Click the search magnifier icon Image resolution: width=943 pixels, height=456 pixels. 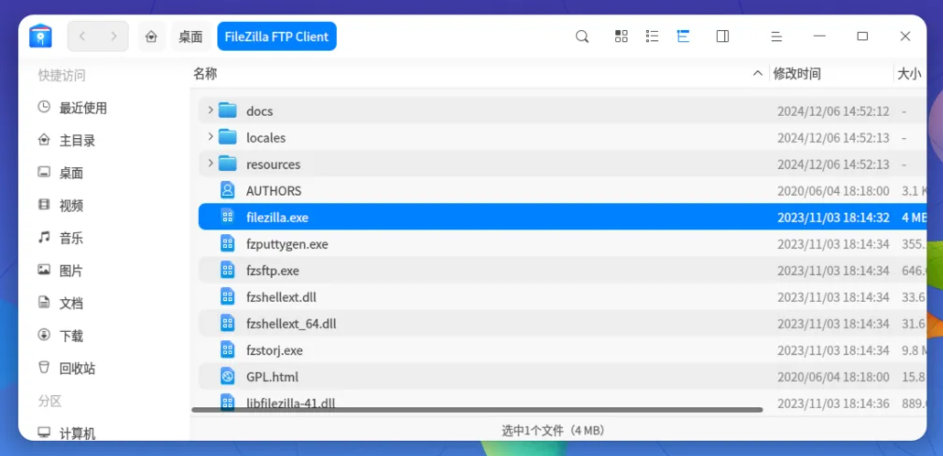coord(582,37)
